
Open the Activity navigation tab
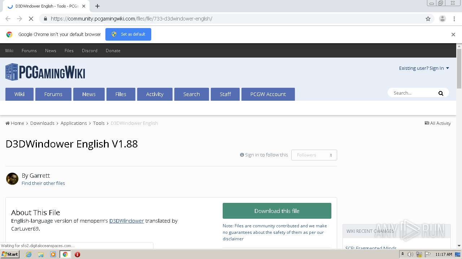(x=155, y=94)
